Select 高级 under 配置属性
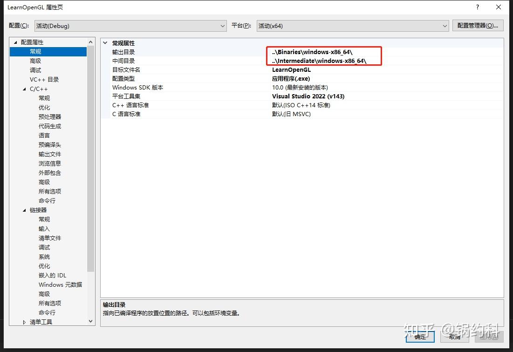 click(x=35, y=61)
